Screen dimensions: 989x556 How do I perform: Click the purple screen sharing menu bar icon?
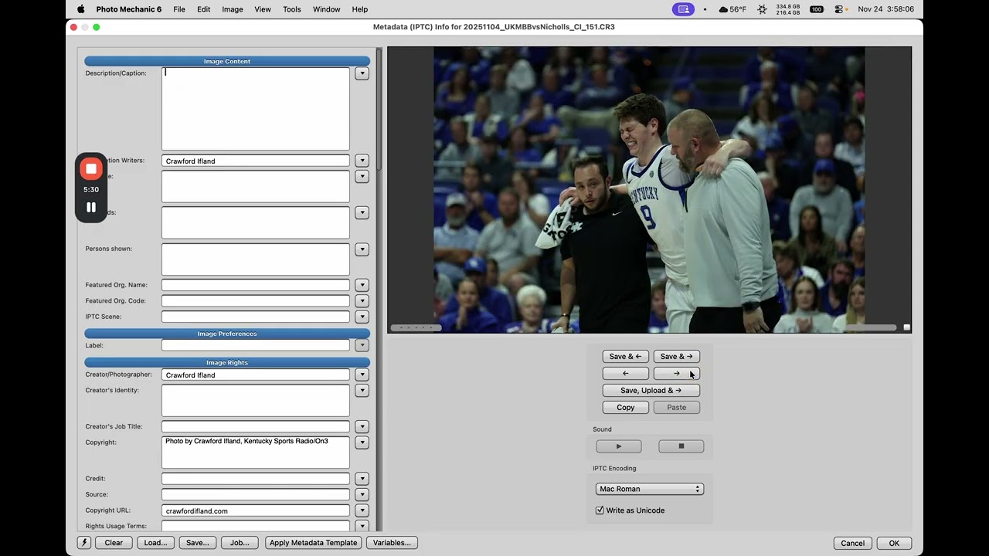683,9
